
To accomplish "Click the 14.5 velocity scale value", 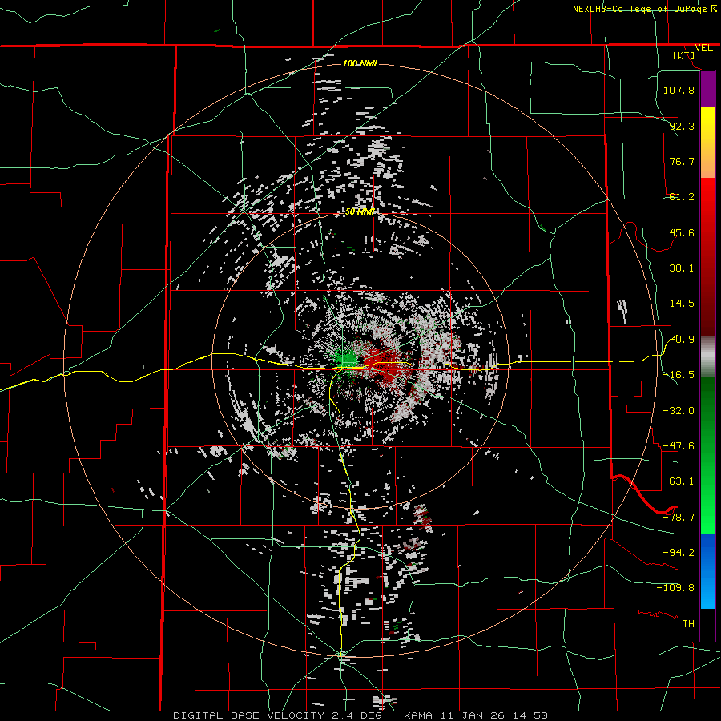I will point(682,304).
